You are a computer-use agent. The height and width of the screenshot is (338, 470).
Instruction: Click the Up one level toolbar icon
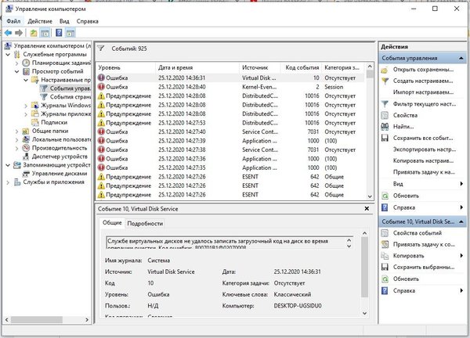[33, 33]
